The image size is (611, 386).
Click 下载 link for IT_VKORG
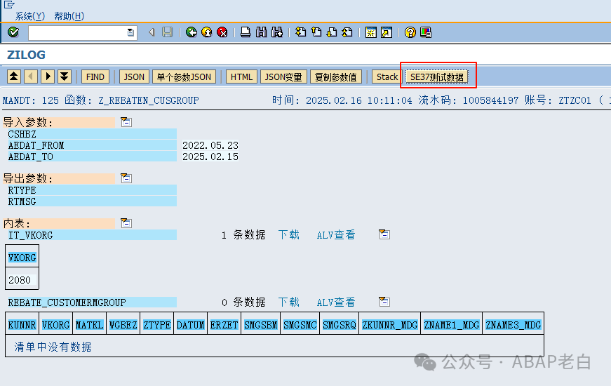pyautogui.click(x=289, y=234)
